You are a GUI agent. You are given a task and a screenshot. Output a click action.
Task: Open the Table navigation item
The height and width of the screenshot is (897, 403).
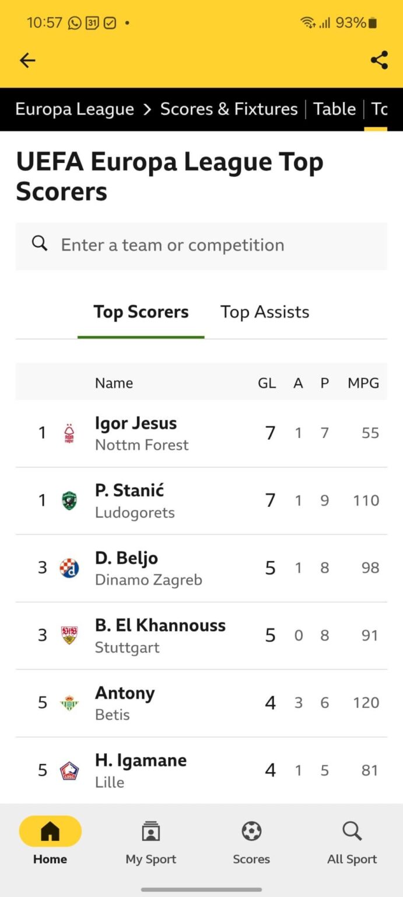[334, 109]
